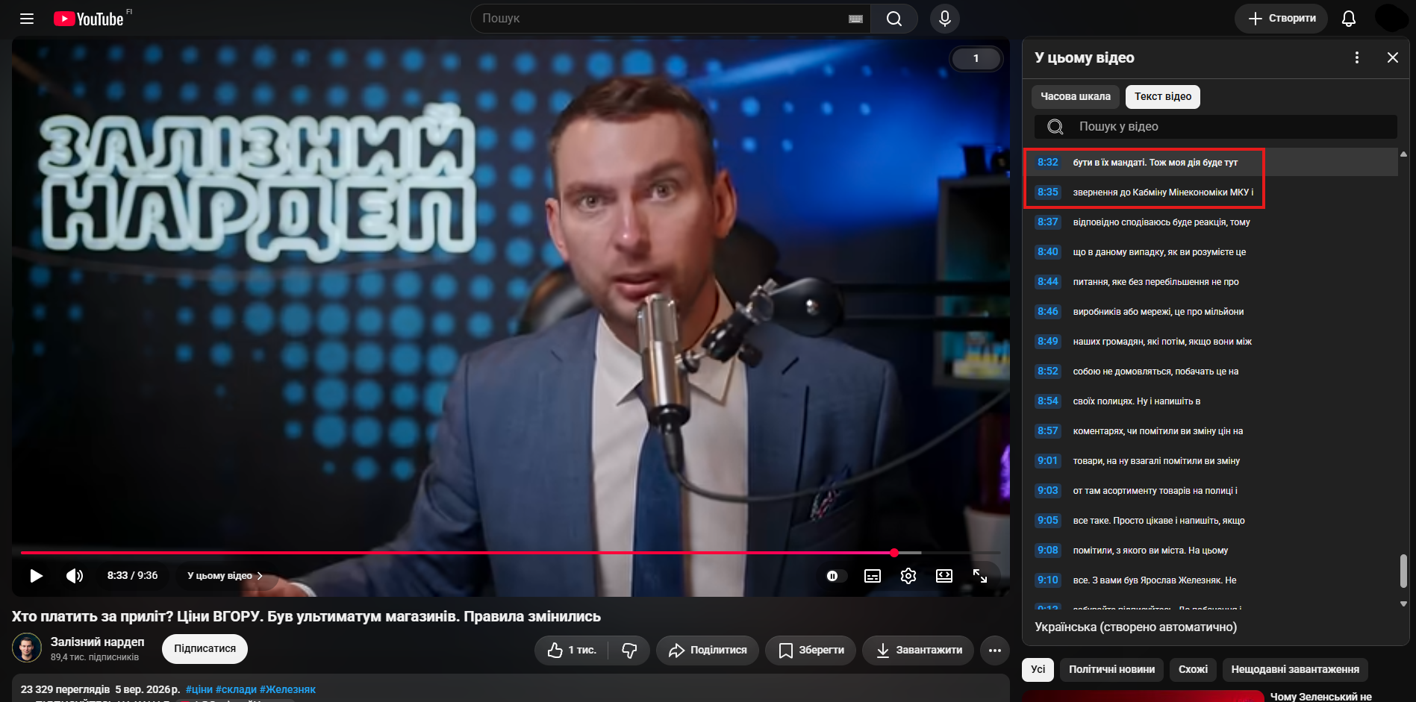Jump to transcript line at 9:08
Screen dimensions: 1416x702
1212,550
